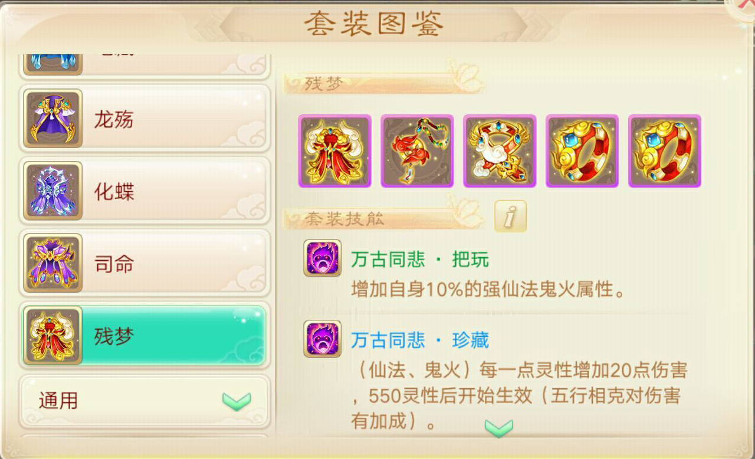Select the red fish pendant necklace item
The width and height of the screenshot is (755, 459).
click(x=417, y=151)
